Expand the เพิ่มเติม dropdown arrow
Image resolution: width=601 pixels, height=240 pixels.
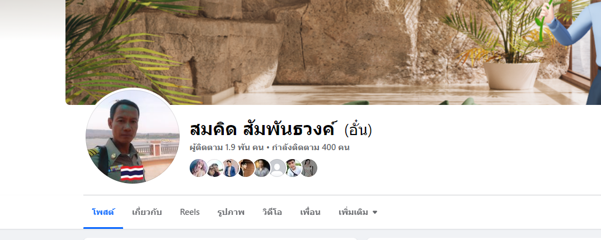point(375,213)
